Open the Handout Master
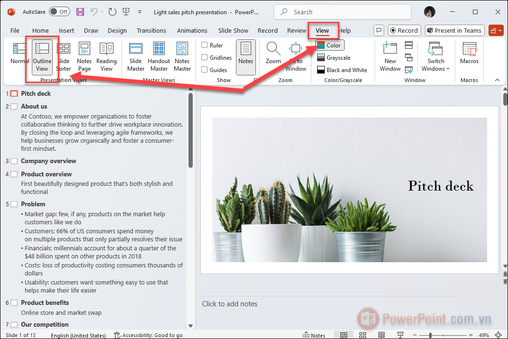This screenshot has height=339, width=508. click(159, 56)
